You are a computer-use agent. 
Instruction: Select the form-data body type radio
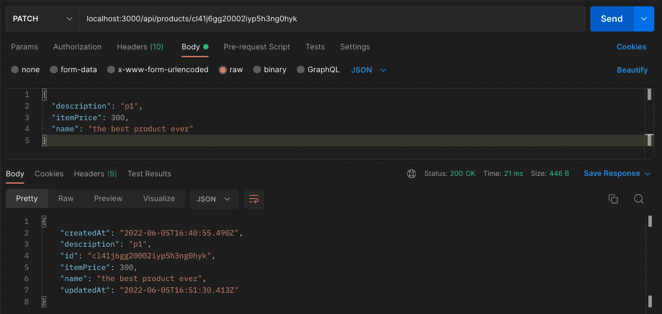point(54,70)
